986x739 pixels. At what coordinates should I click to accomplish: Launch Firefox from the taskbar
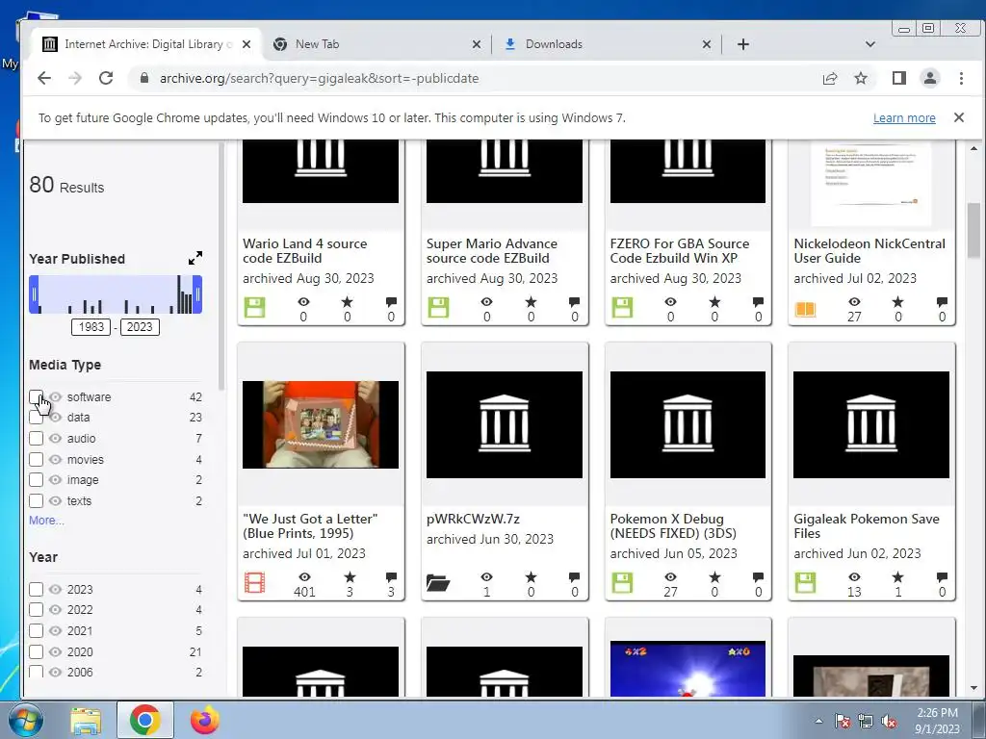click(x=204, y=720)
